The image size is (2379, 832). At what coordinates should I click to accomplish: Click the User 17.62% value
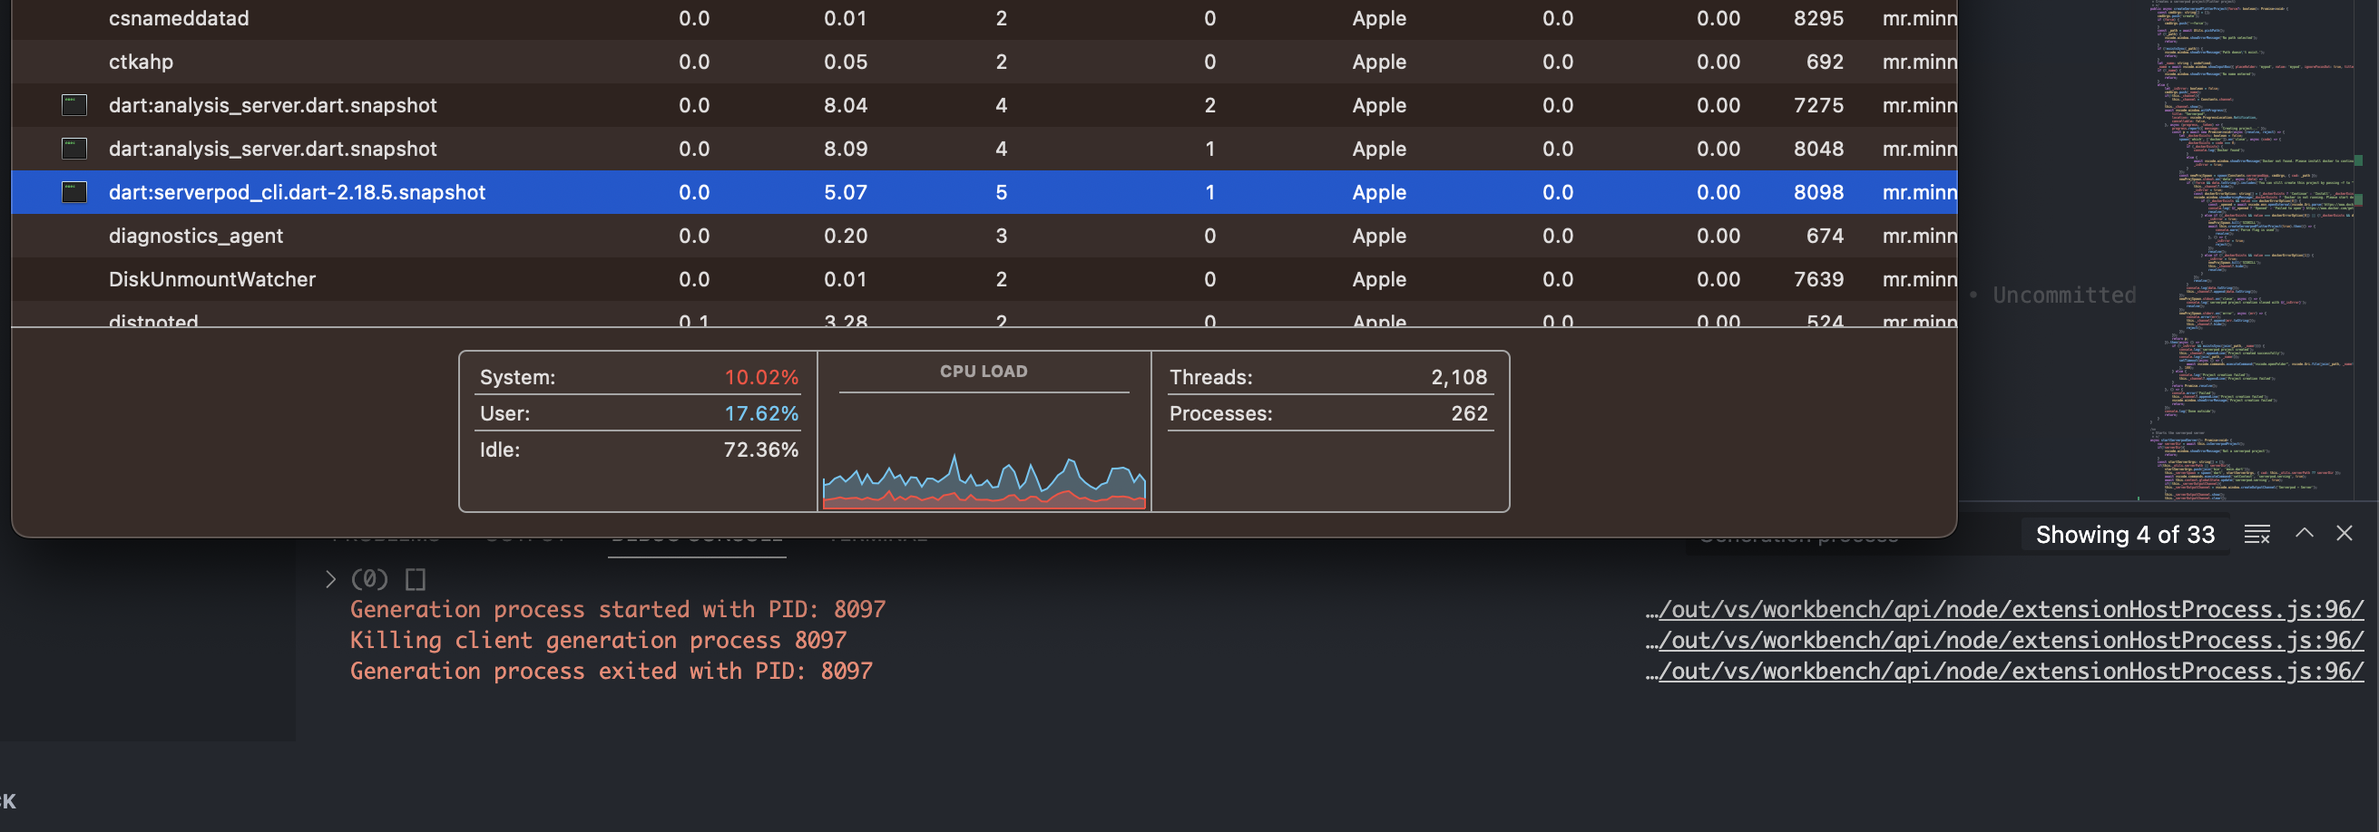[761, 413]
